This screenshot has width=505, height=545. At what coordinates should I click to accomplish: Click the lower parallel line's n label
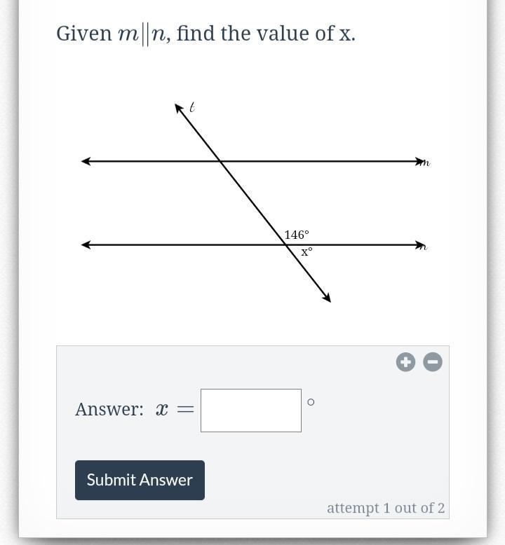pyautogui.click(x=423, y=247)
